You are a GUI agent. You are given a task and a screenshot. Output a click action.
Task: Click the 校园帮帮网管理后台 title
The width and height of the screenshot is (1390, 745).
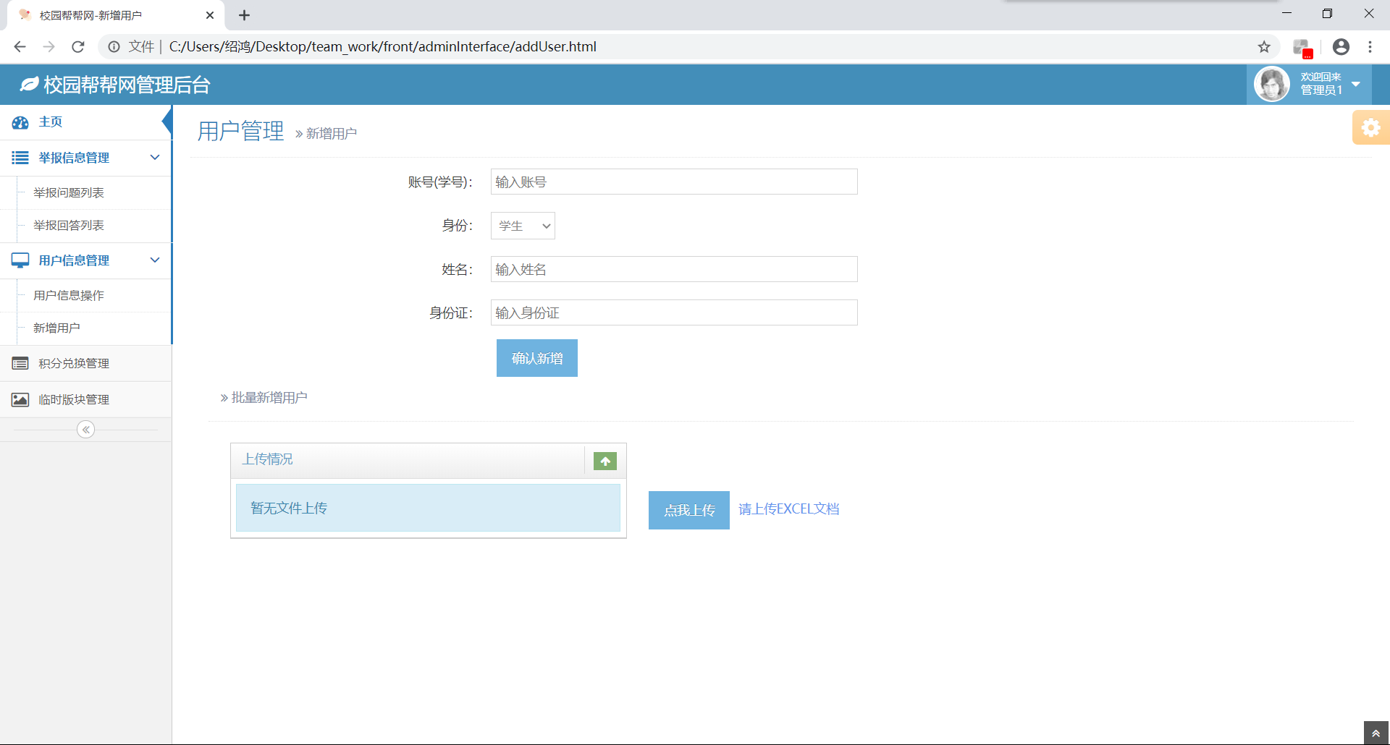(127, 85)
